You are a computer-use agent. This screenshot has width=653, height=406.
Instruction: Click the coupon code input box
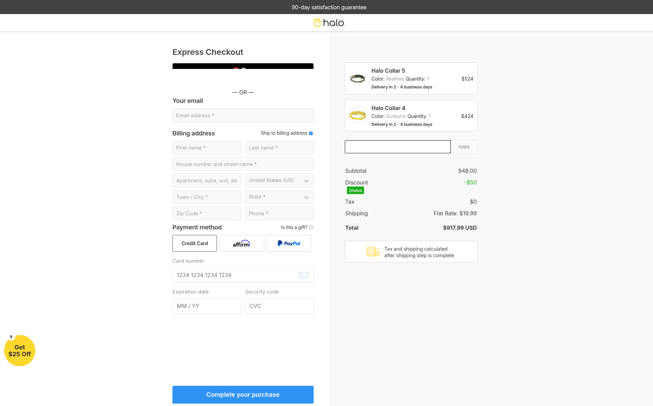398,147
